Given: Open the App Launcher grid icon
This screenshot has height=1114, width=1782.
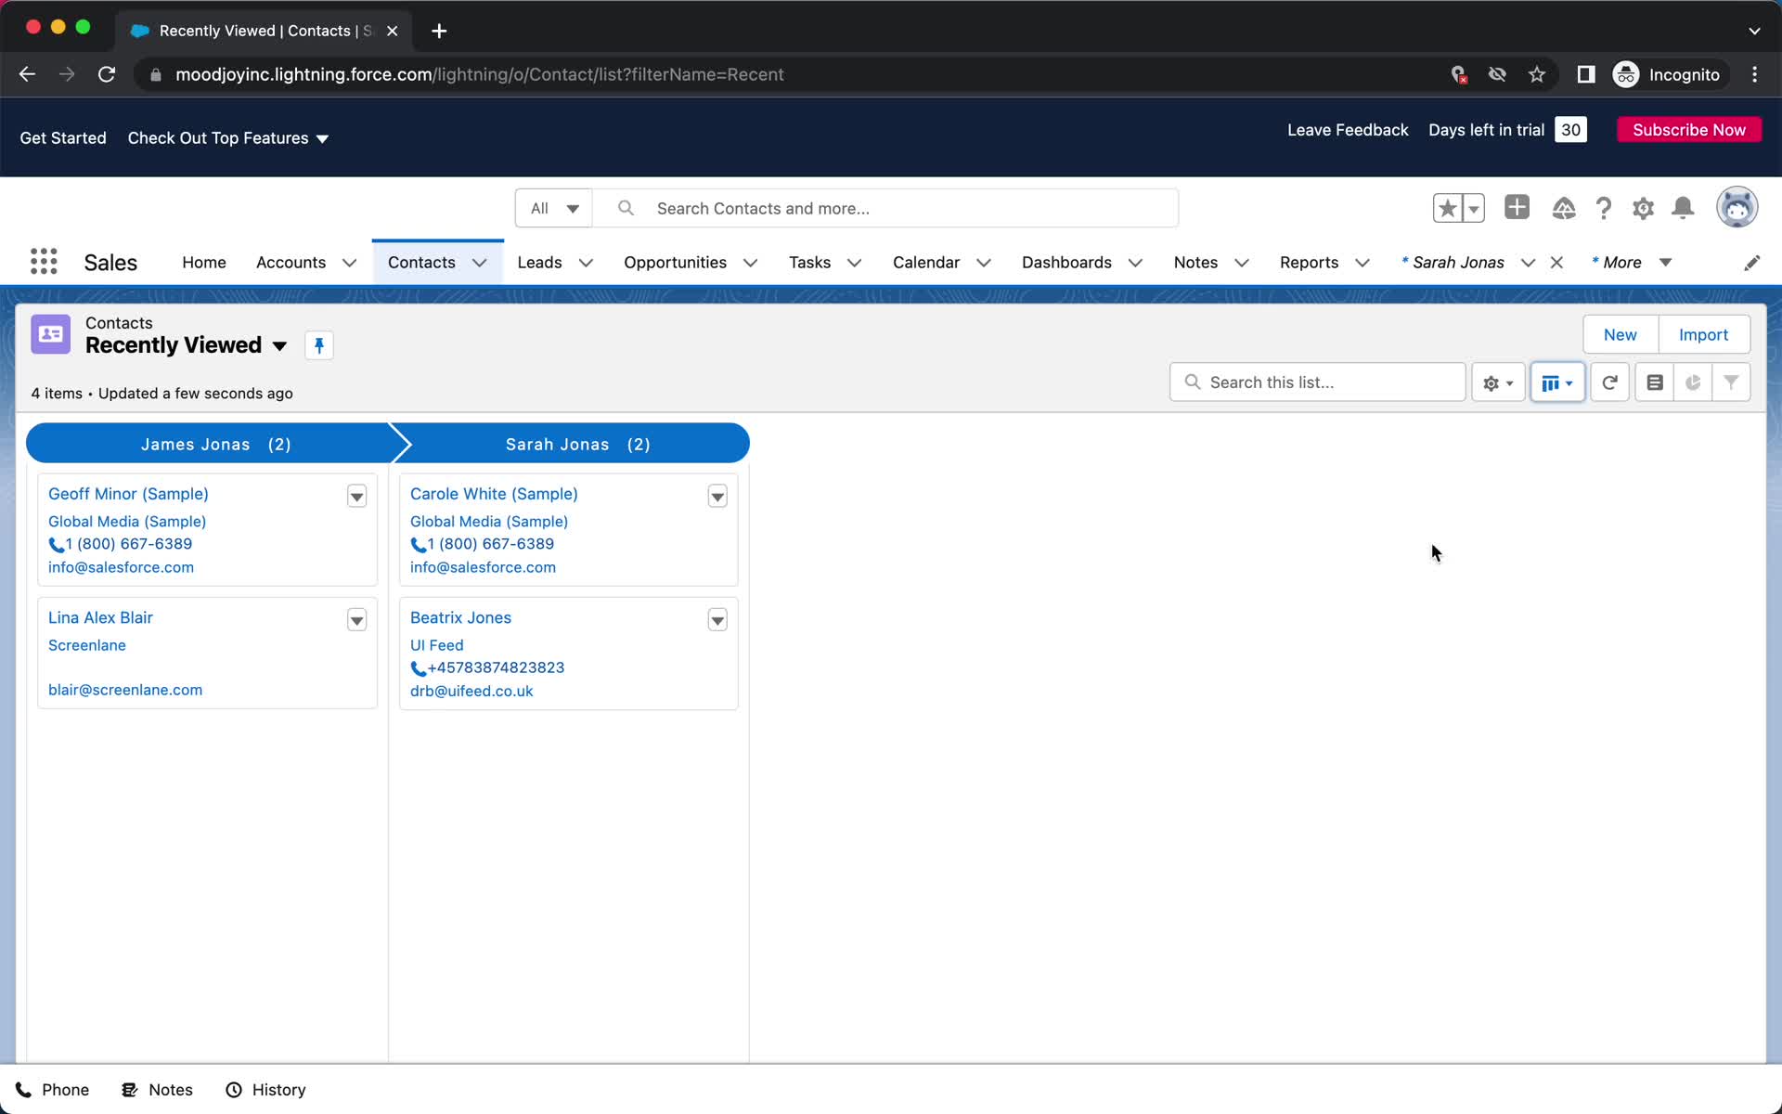Looking at the screenshot, I should coord(44,262).
